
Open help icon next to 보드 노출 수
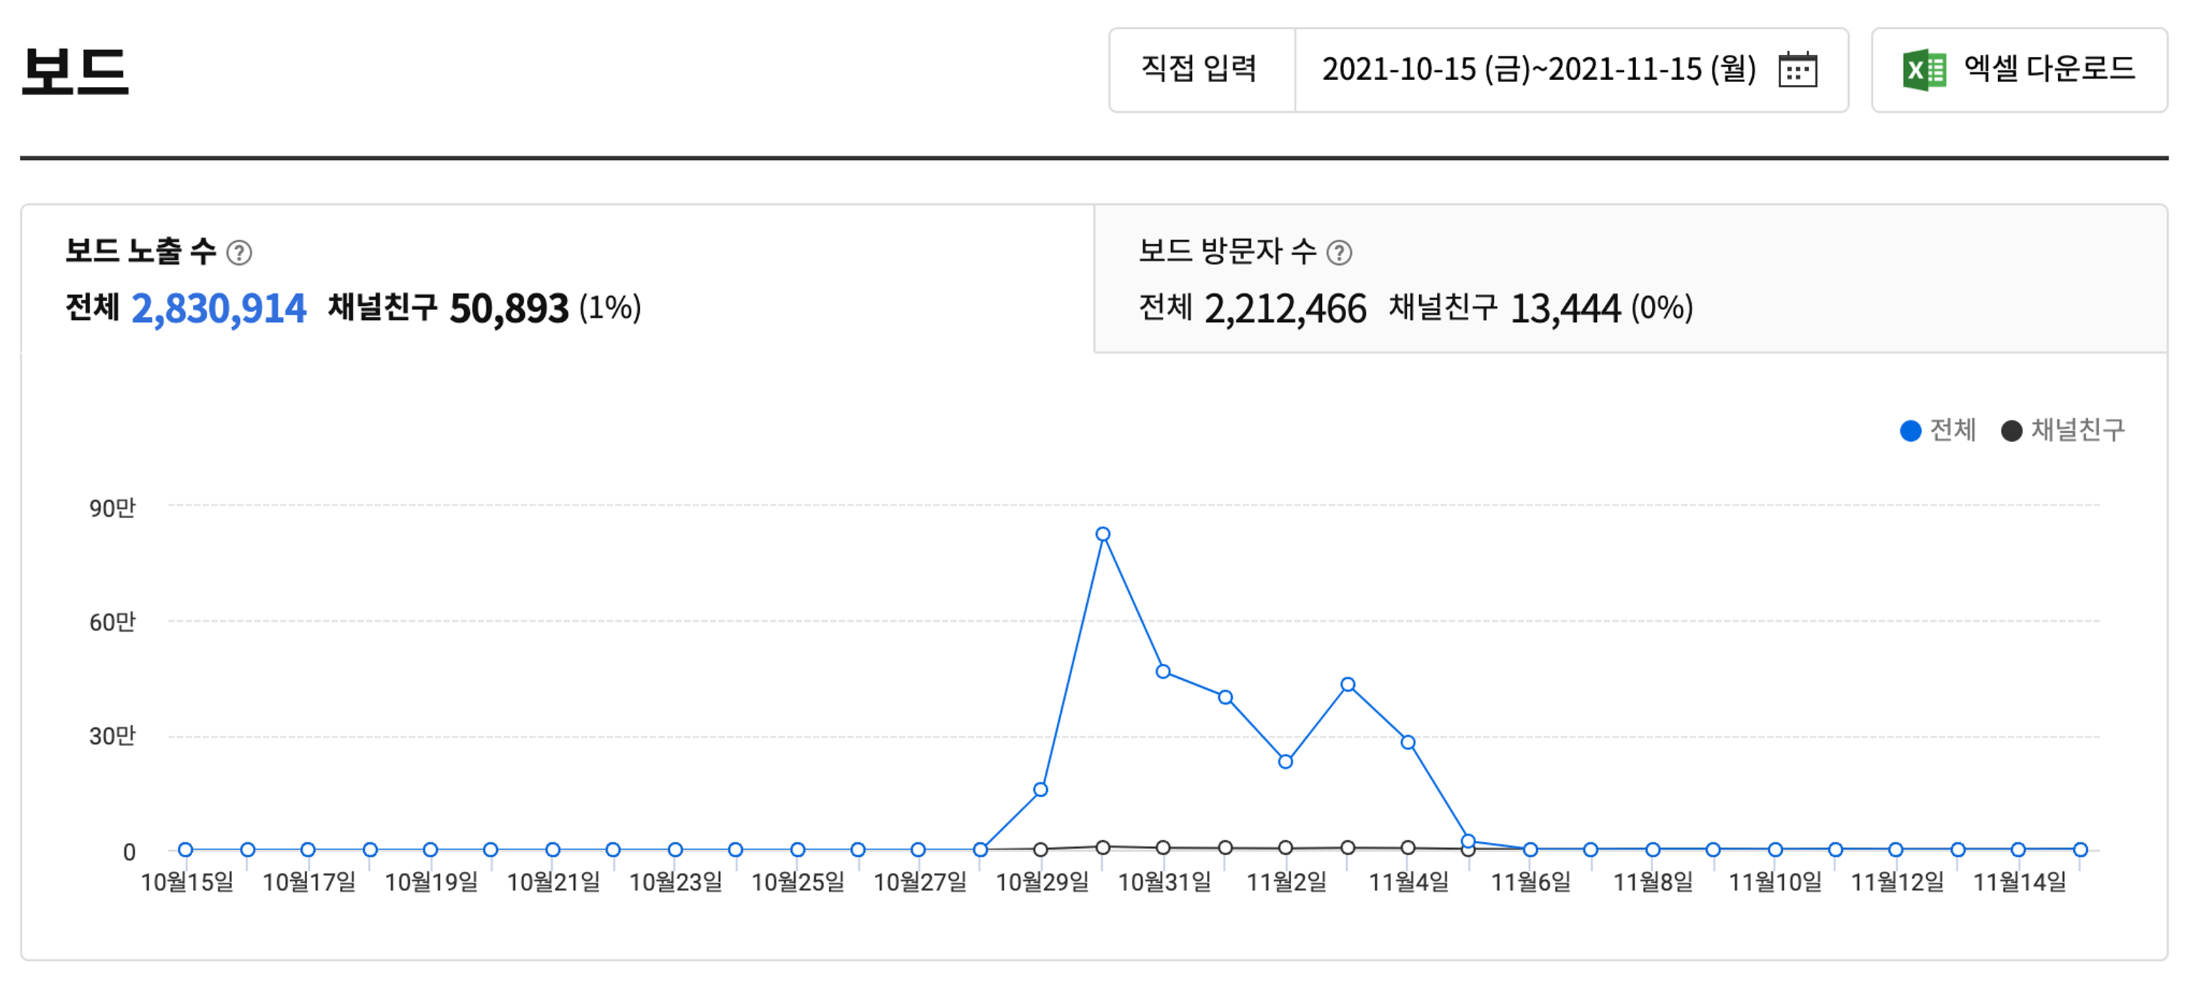(x=239, y=253)
